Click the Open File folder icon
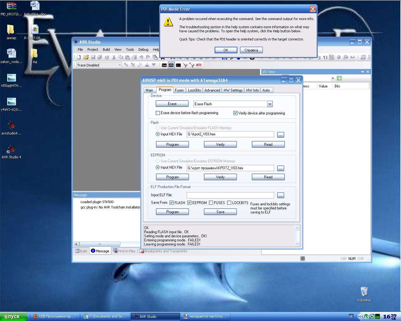The image size is (401, 321). (x=86, y=57)
